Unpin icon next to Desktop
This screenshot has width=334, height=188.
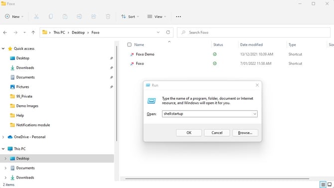[111, 58]
